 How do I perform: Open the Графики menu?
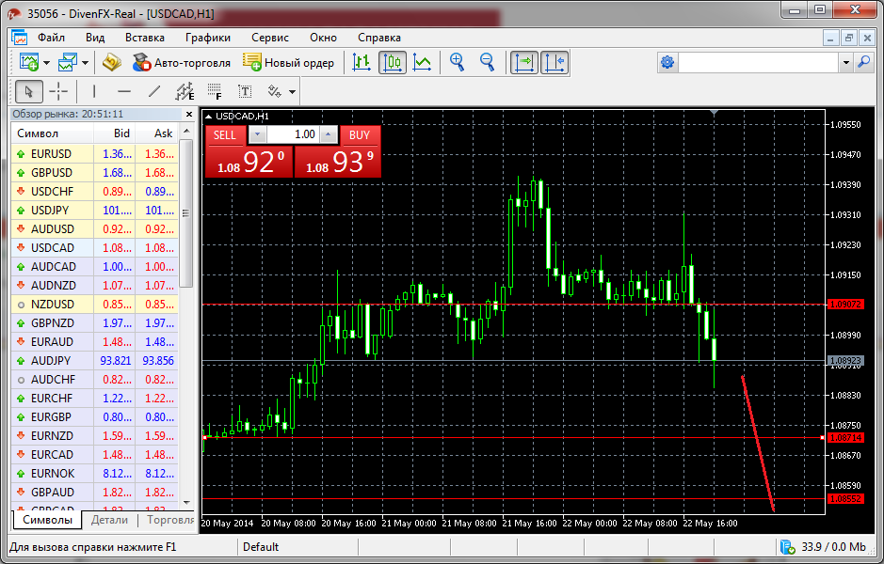pyautogui.click(x=207, y=38)
